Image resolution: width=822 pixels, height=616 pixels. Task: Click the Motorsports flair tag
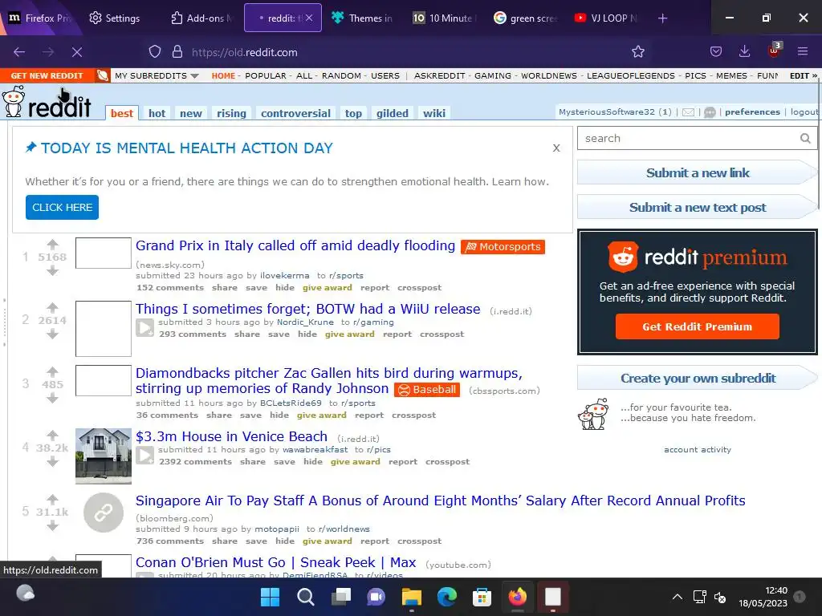503,247
